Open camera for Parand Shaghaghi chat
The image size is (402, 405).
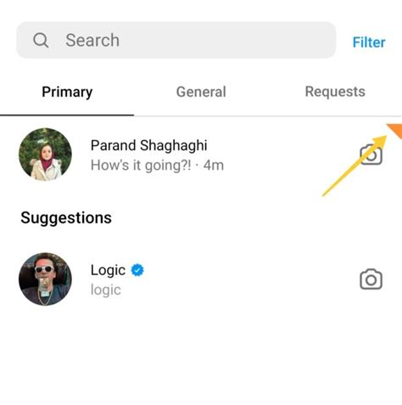pyautogui.click(x=371, y=155)
